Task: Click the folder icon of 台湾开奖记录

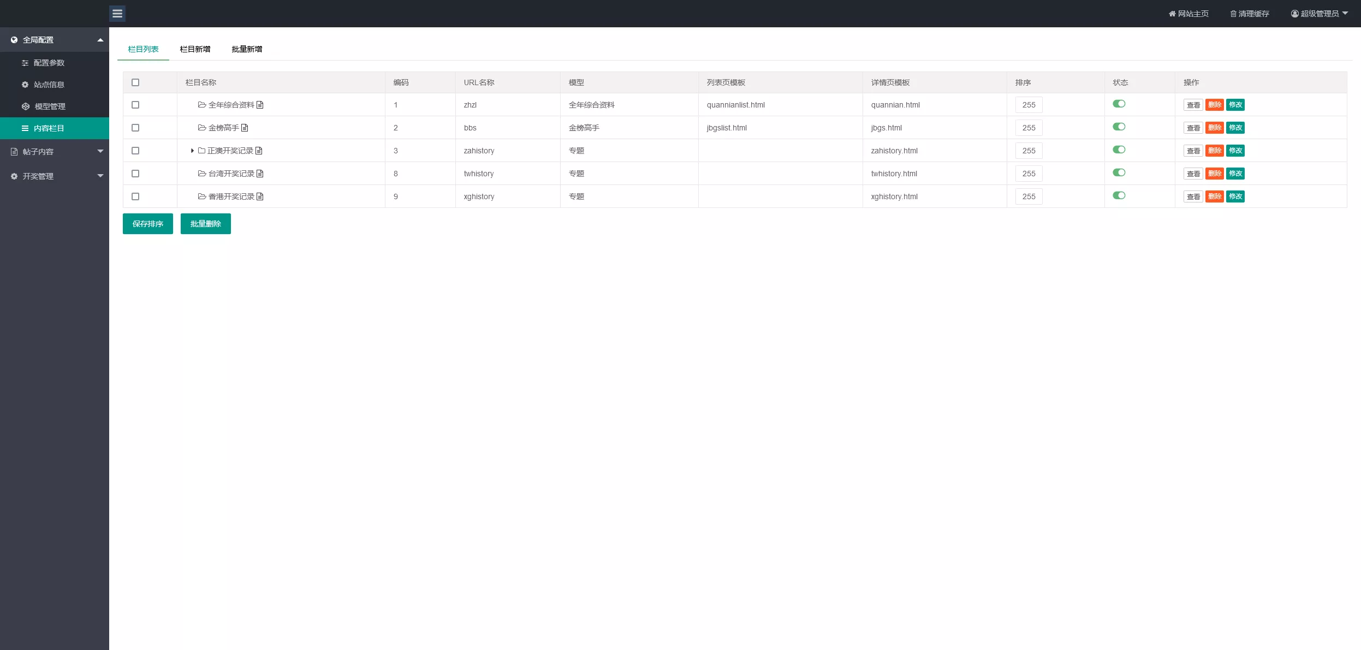Action: click(201, 174)
